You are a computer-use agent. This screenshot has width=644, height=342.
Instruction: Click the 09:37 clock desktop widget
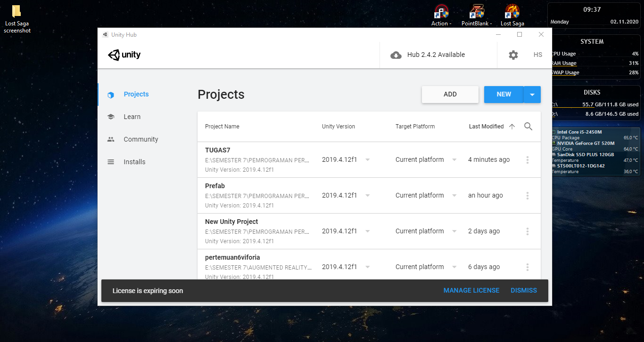tap(592, 9)
